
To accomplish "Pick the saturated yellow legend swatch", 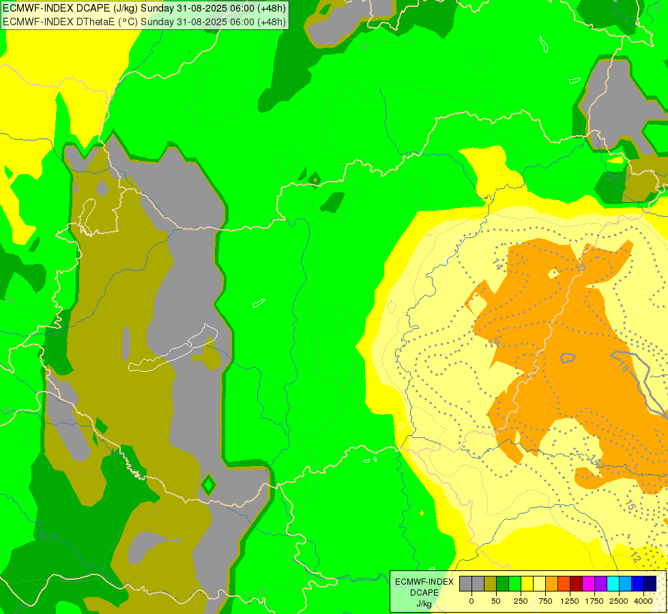I will (527, 583).
